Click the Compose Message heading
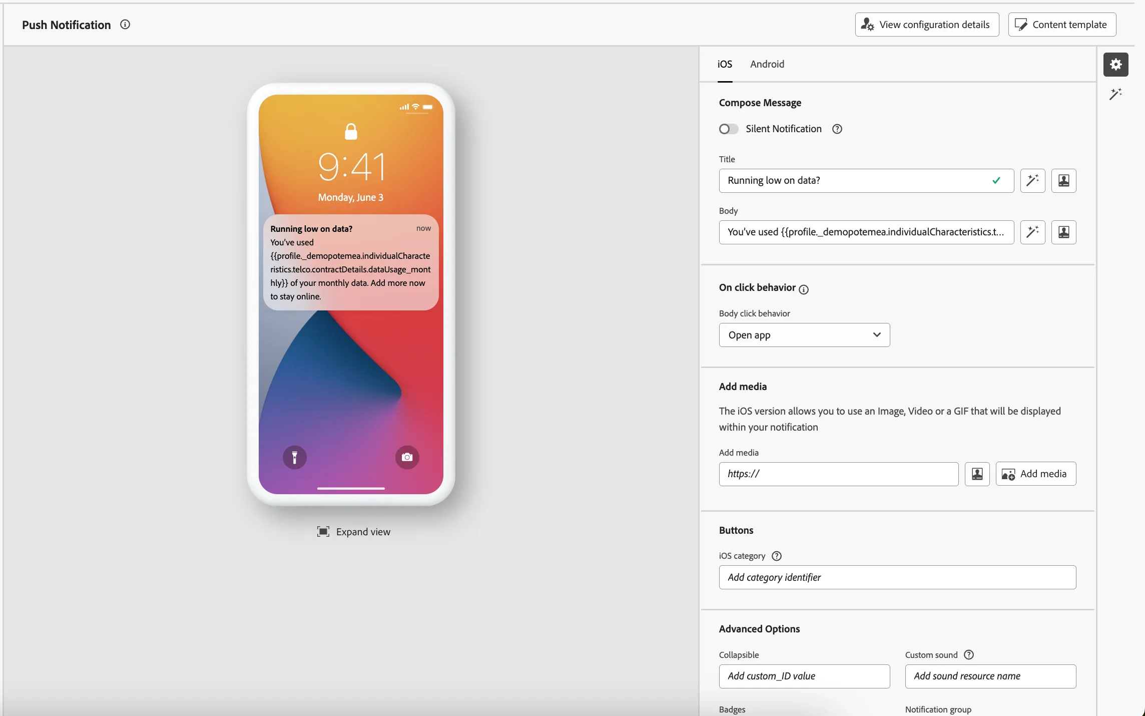Image resolution: width=1145 pixels, height=716 pixels. [x=760, y=103]
